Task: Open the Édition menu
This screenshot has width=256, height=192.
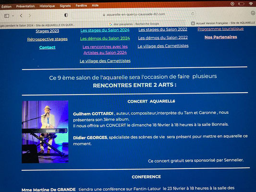Action: (x=6, y=7)
